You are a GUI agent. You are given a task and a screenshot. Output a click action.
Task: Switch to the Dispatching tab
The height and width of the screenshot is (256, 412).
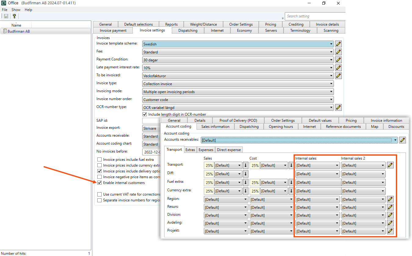click(188, 31)
